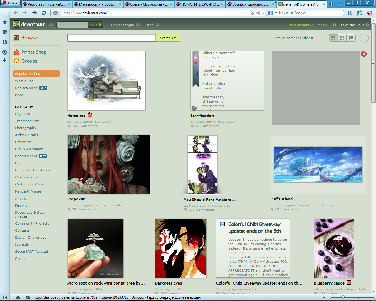Viewport: 376px width, 301px height.
Task: Click the RSS feed icon in address bar
Action: pyautogui.click(x=252, y=13)
